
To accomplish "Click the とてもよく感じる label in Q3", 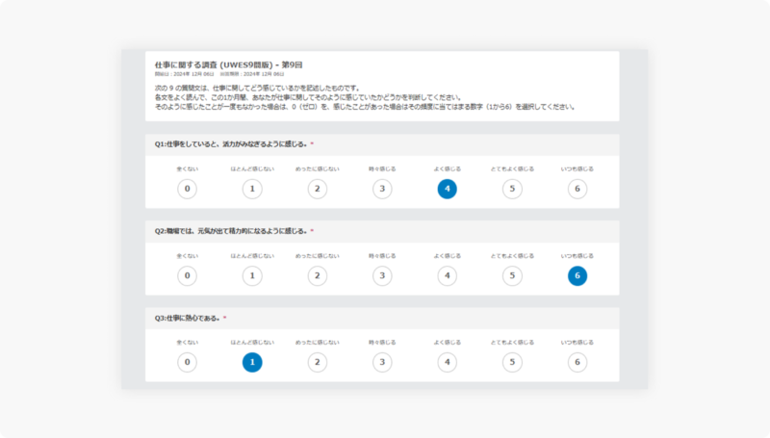I will coord(512,343).
